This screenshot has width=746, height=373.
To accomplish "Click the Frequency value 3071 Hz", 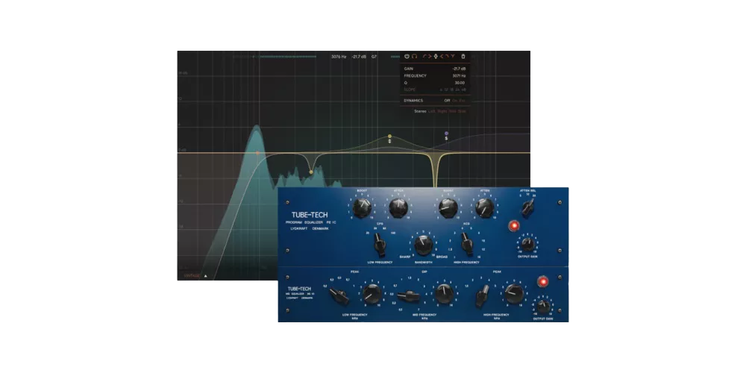I will pos(459,75).
